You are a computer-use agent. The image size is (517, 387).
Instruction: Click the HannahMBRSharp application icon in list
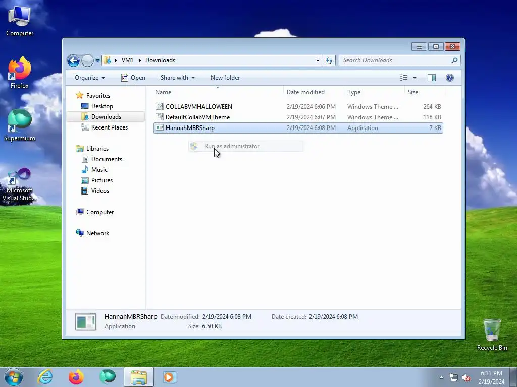[159, 127]
